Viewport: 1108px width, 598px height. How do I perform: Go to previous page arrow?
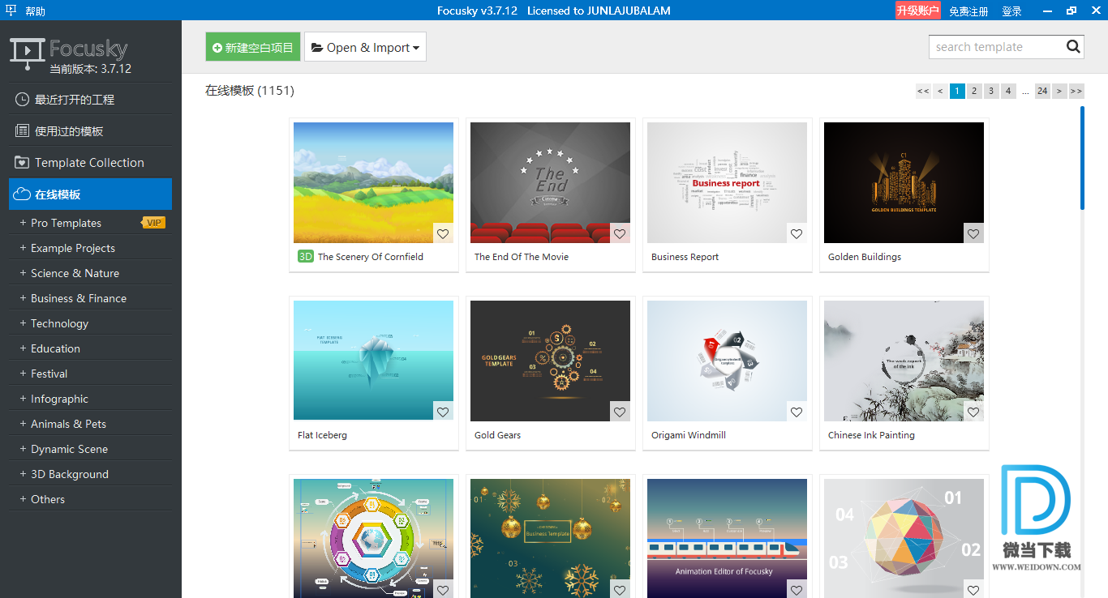940,91
